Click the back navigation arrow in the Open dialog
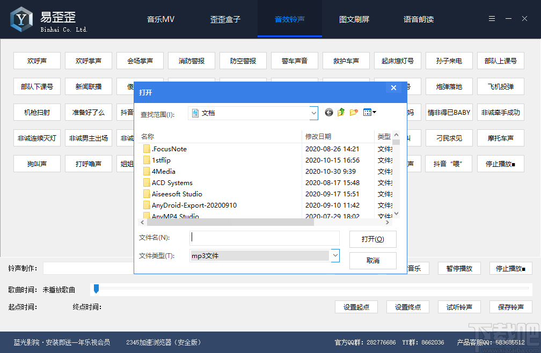541x353 pixels. coord(328,112)
